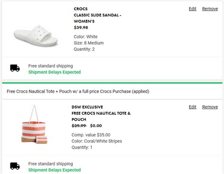Click the DSW Exclusive brand label
The width and height of the screenshot is (224, 174).
pyautogui.click(x=87, y=107)
